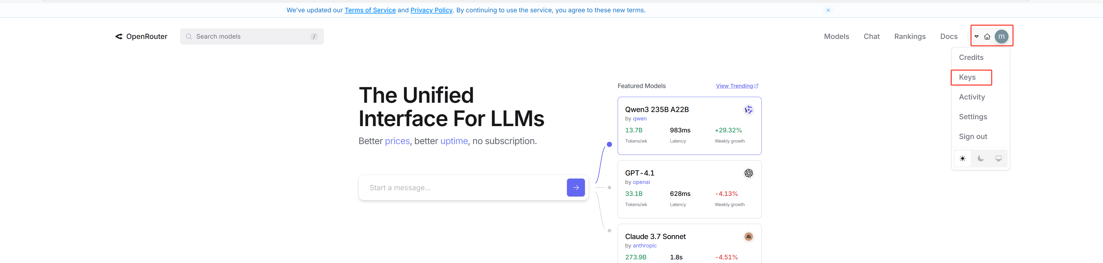Click the user avatar icon
Image resolution: width=1103 pixels, height=263 pixels.
[x=1001, y=37]
